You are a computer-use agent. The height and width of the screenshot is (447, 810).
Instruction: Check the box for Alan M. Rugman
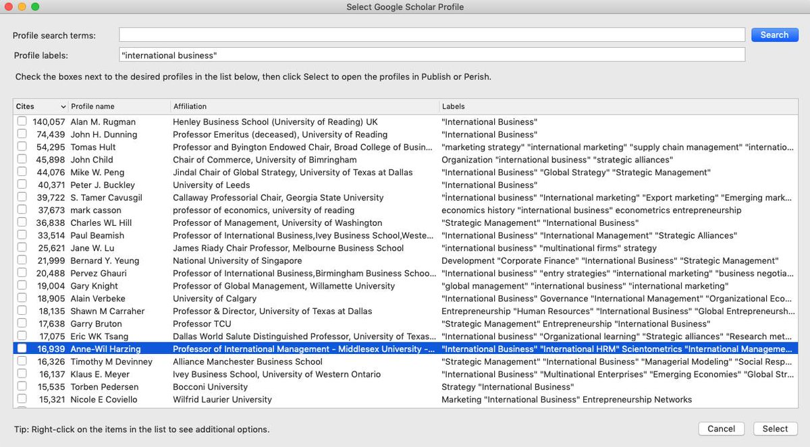point(22,121)
